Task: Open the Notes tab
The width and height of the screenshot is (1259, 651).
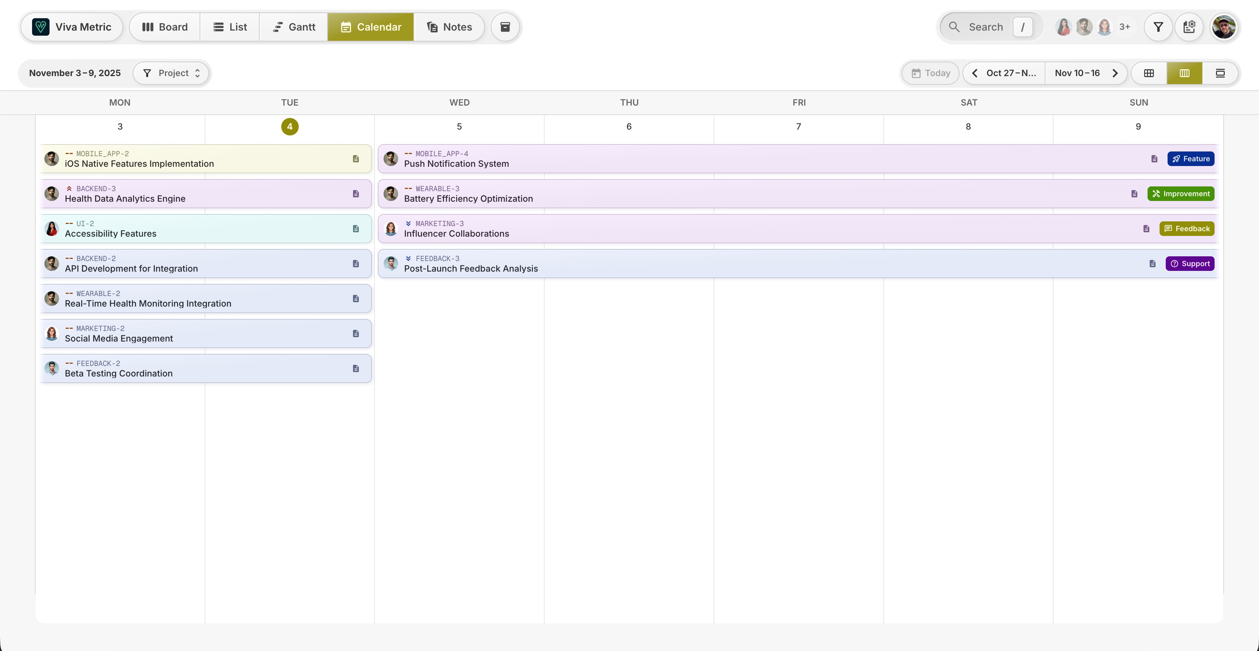Action: click(x=449, y=27)
